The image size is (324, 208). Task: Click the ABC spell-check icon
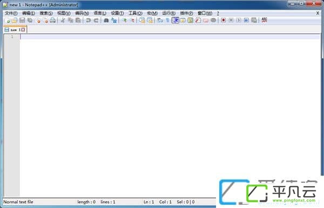(264, 20)
